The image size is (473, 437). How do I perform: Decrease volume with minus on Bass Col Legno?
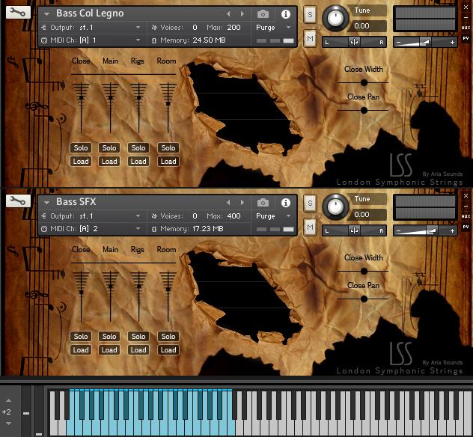click(398, 42)
